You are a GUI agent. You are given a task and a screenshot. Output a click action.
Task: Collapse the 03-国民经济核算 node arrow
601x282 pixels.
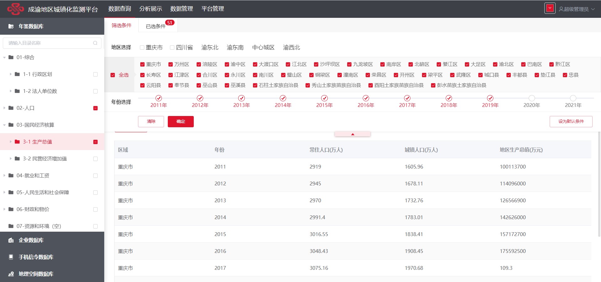coord(4,125)
